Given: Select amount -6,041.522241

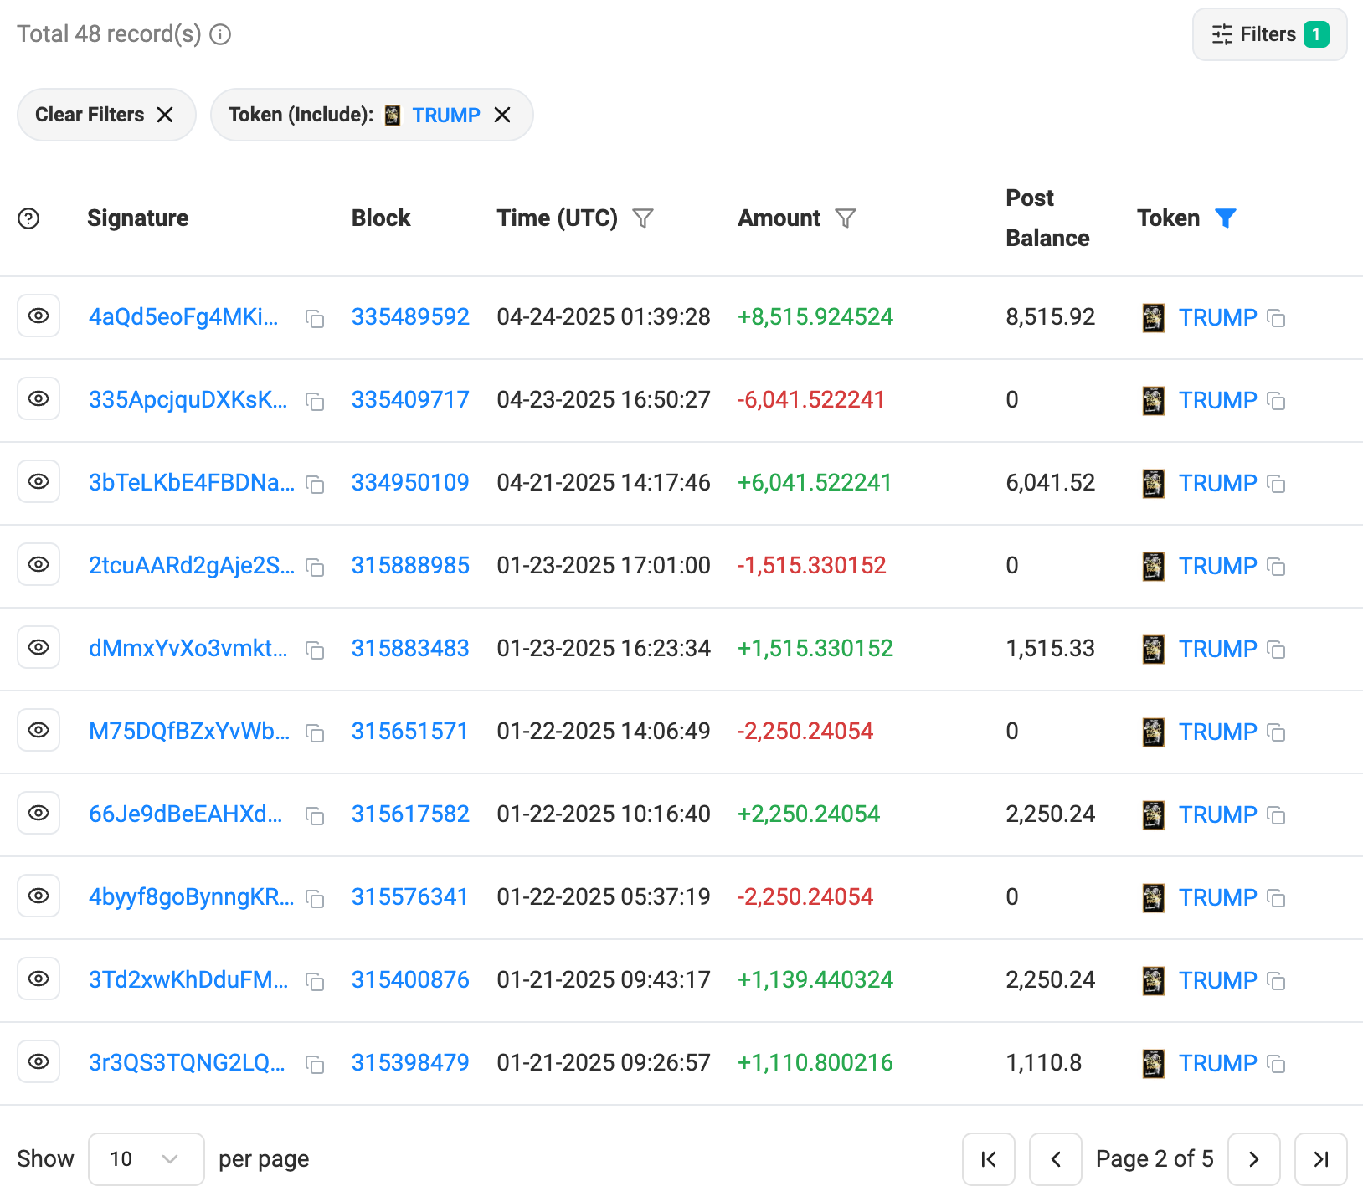Looking at the screenshot, I should point(810,400).
